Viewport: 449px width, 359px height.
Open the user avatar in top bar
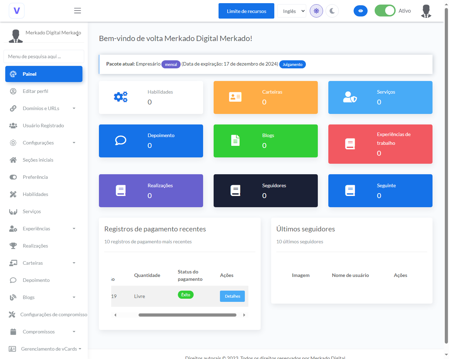[426, 11]
